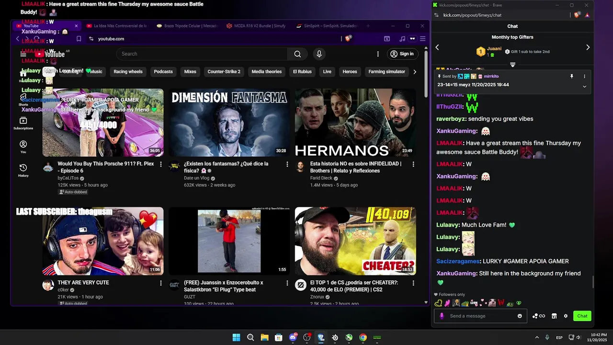Open the HERMANOS video thumbnail

(x=355, y=123)
